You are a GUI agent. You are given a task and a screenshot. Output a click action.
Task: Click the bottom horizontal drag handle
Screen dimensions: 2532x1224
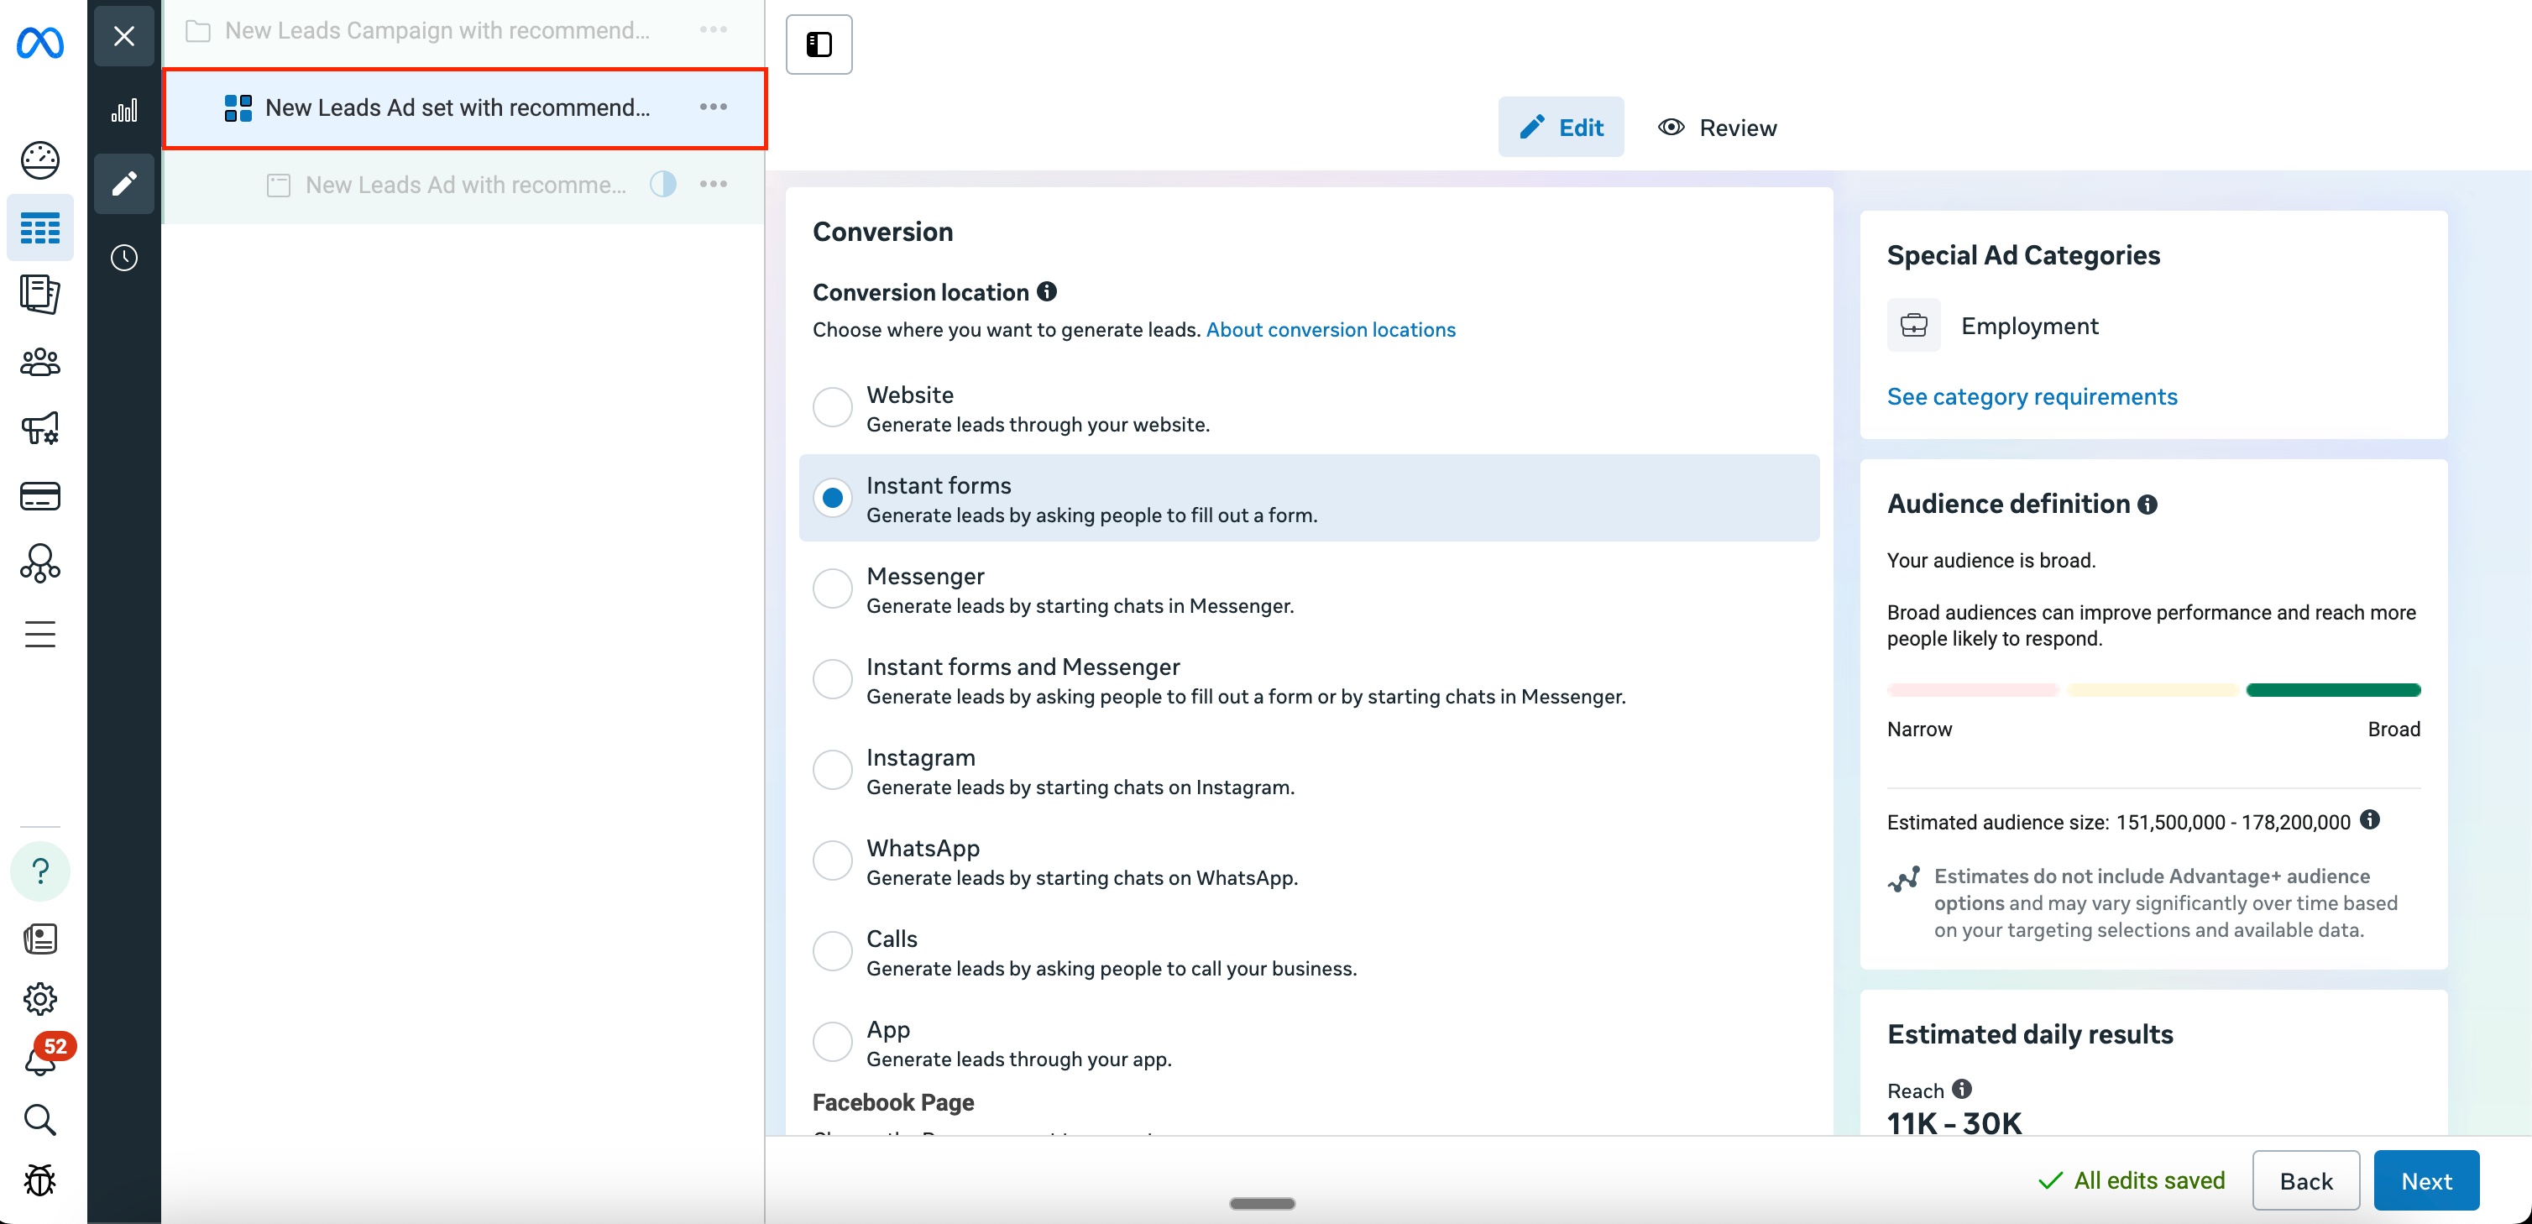click(1262, 1203)
